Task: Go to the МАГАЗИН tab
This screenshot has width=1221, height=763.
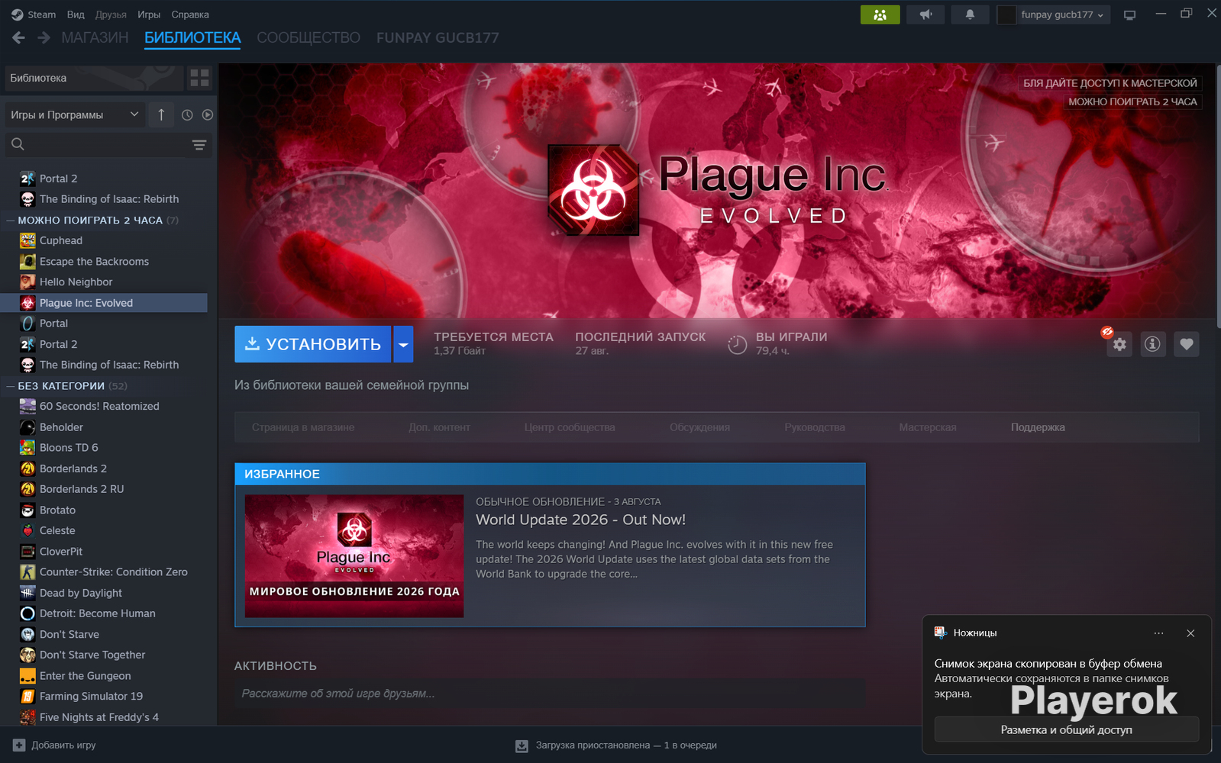Action: [x=95, y=37]
